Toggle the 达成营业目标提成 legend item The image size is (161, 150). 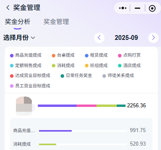coord(30,76)
